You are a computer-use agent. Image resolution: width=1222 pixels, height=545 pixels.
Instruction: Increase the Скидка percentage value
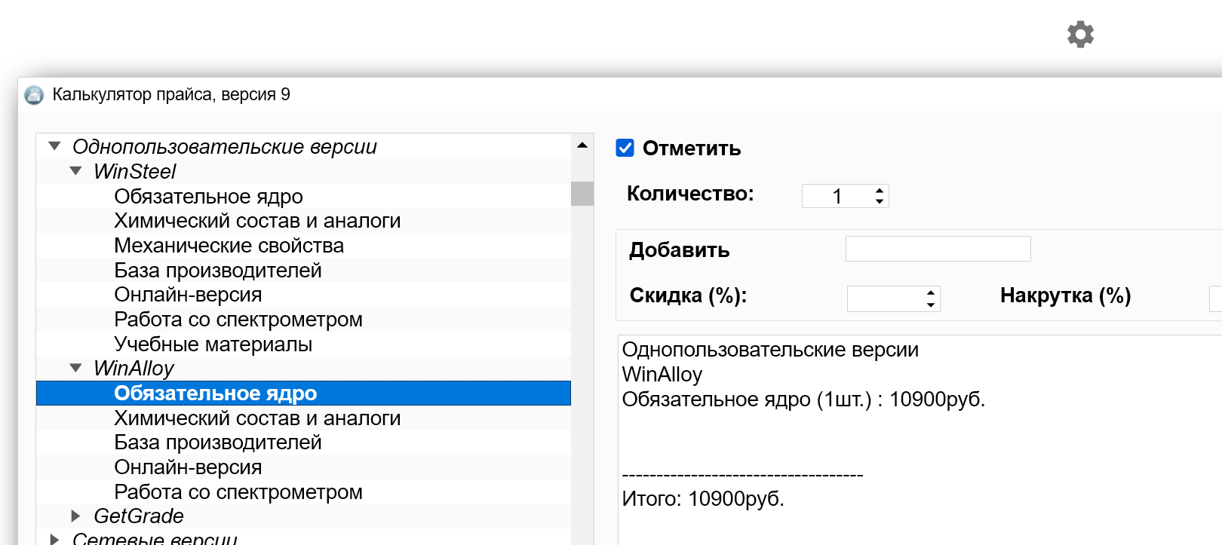931,293
